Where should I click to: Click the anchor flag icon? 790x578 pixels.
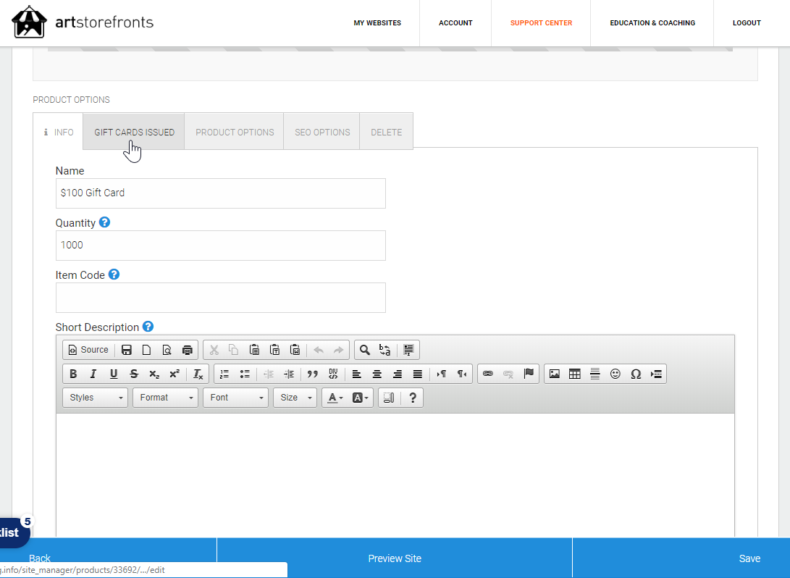tap(529, 374)
